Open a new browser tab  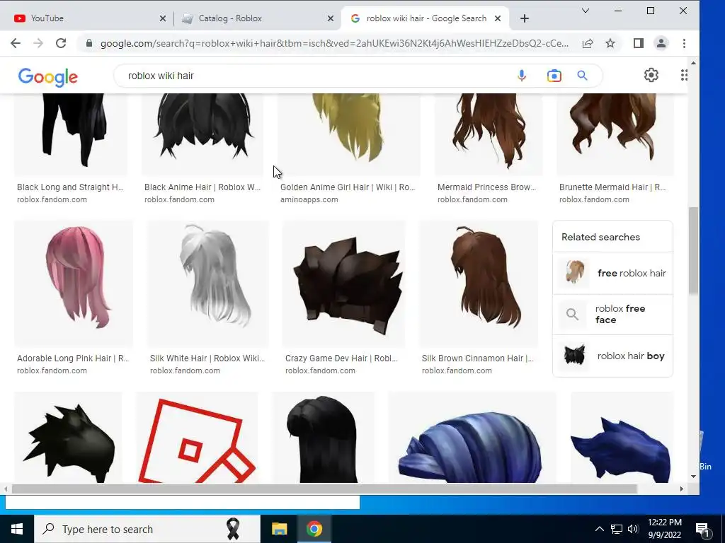525,18
